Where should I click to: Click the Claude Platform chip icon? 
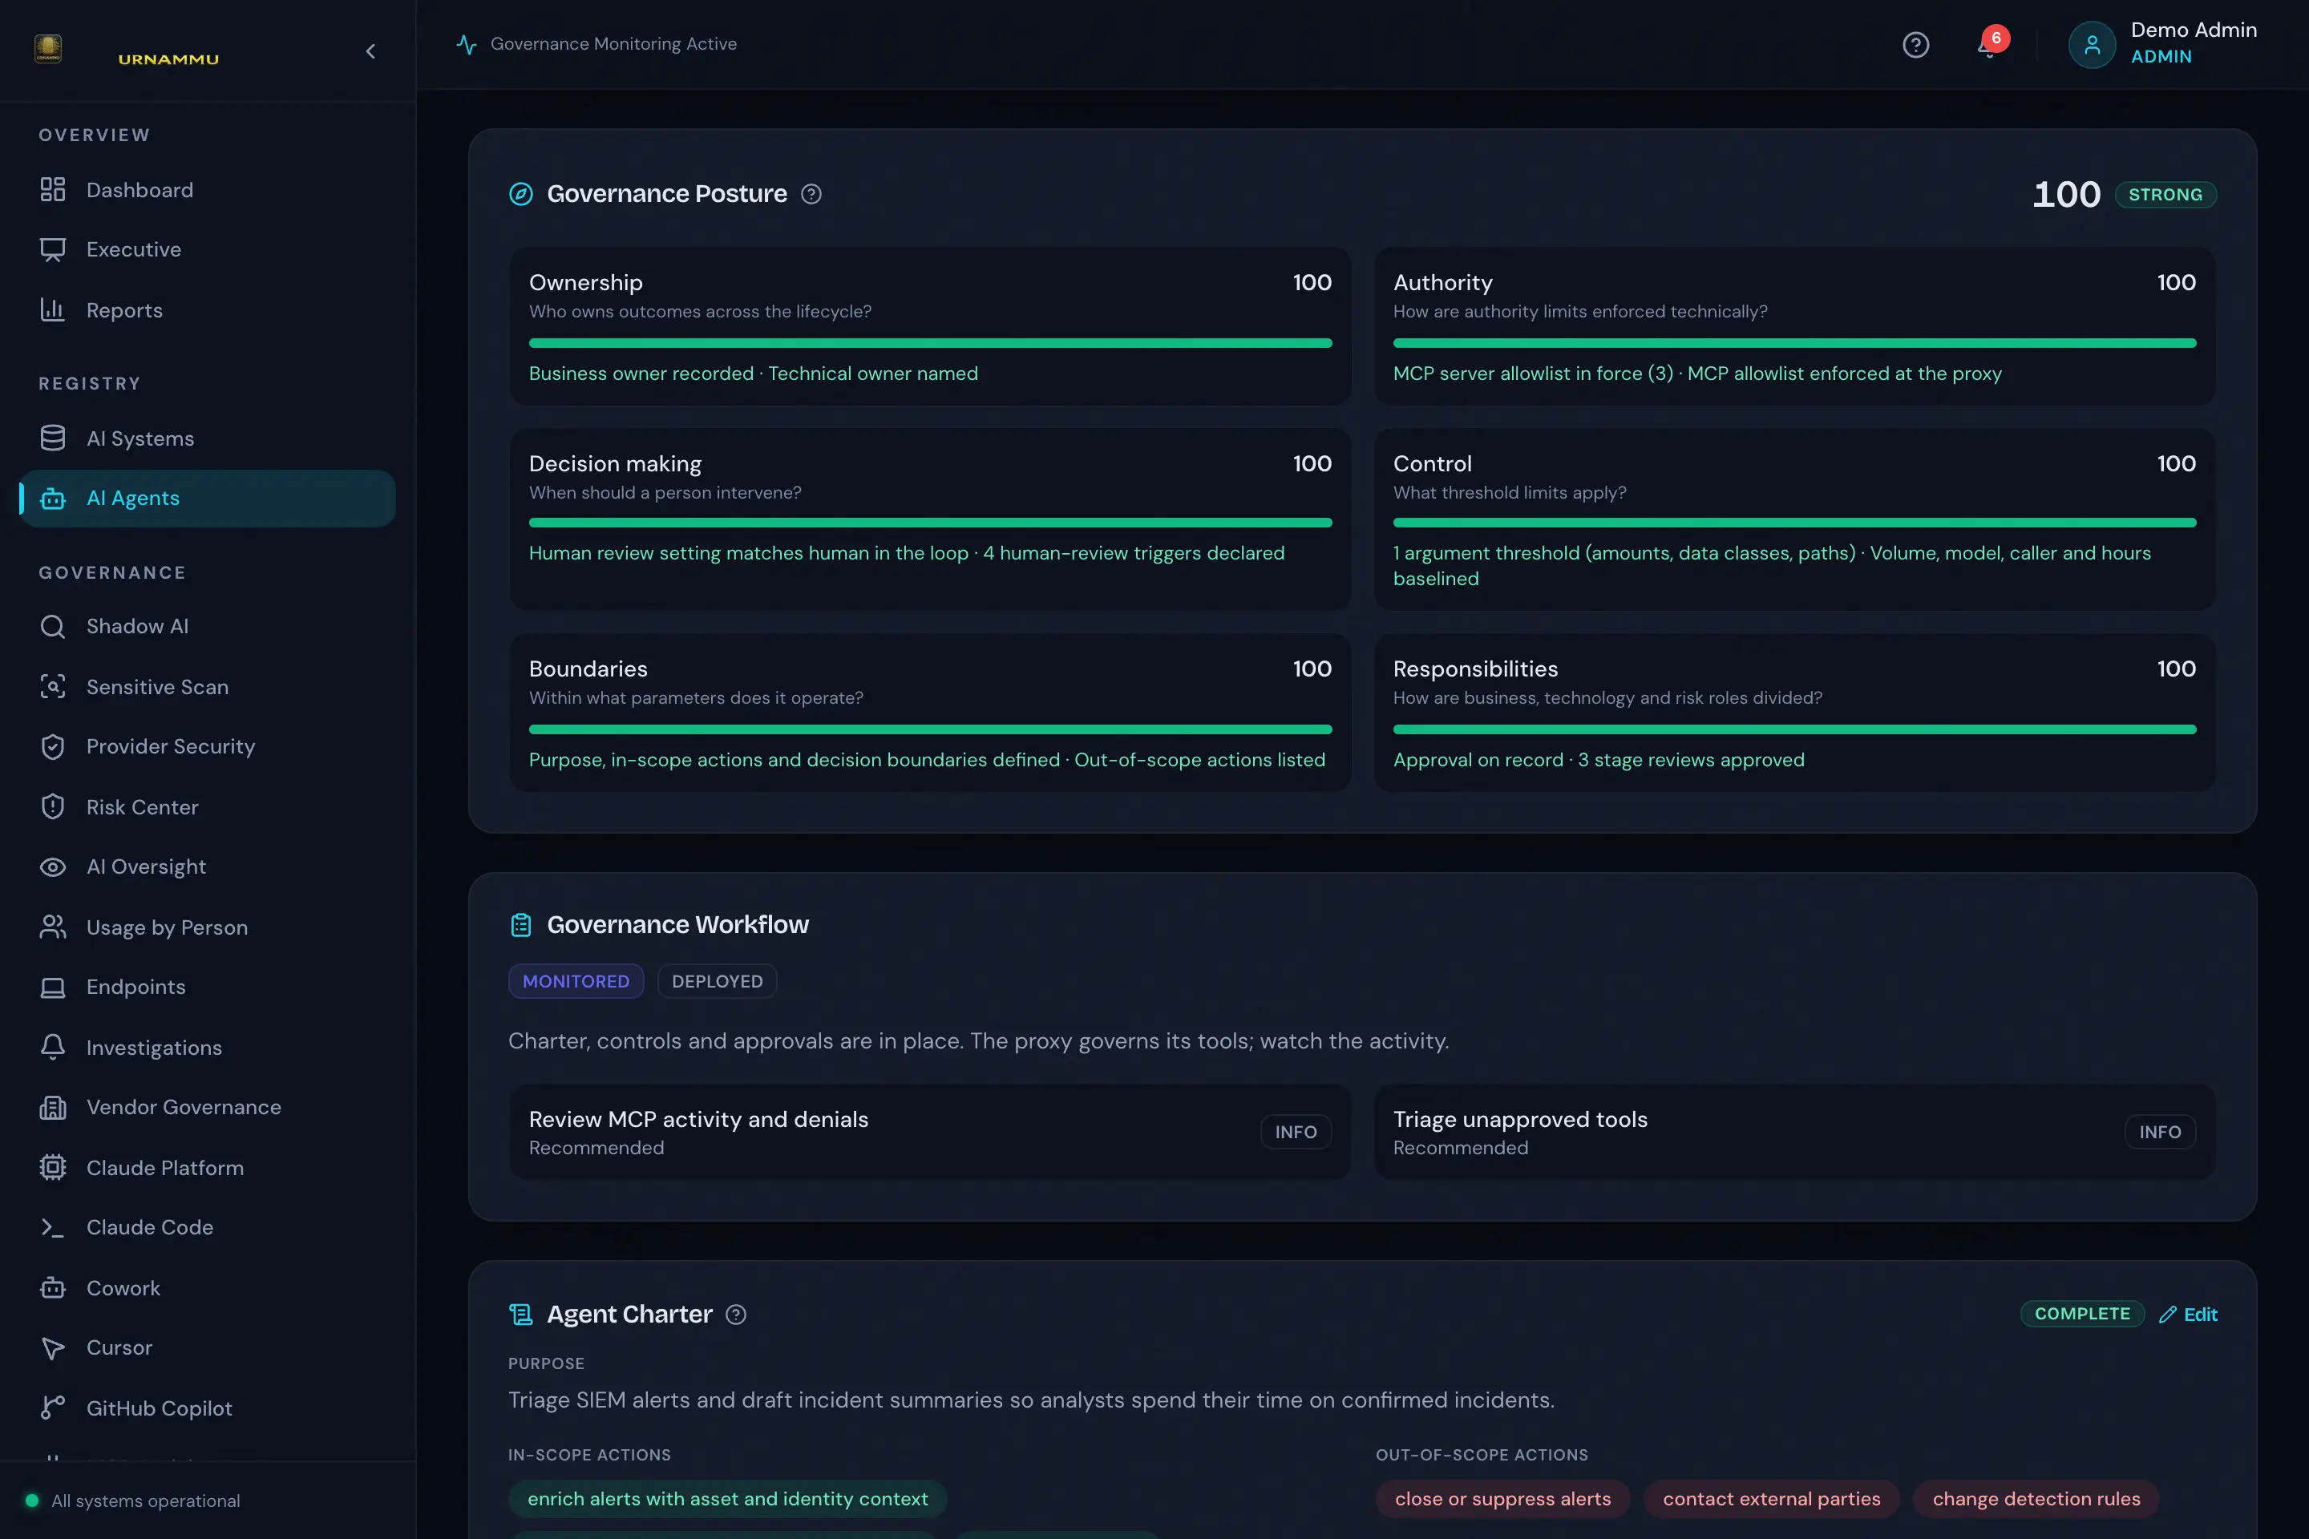coord(53,1168)
